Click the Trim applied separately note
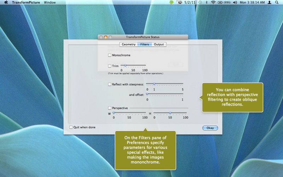This screenshot has width=283, height=177. (x=135, y=74)
